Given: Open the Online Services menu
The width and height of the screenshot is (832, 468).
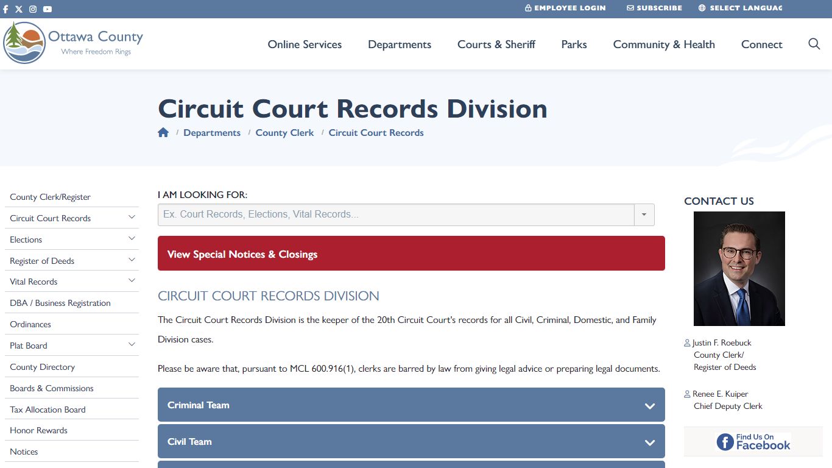Looking at the screenshot, I should pos(305,44).
